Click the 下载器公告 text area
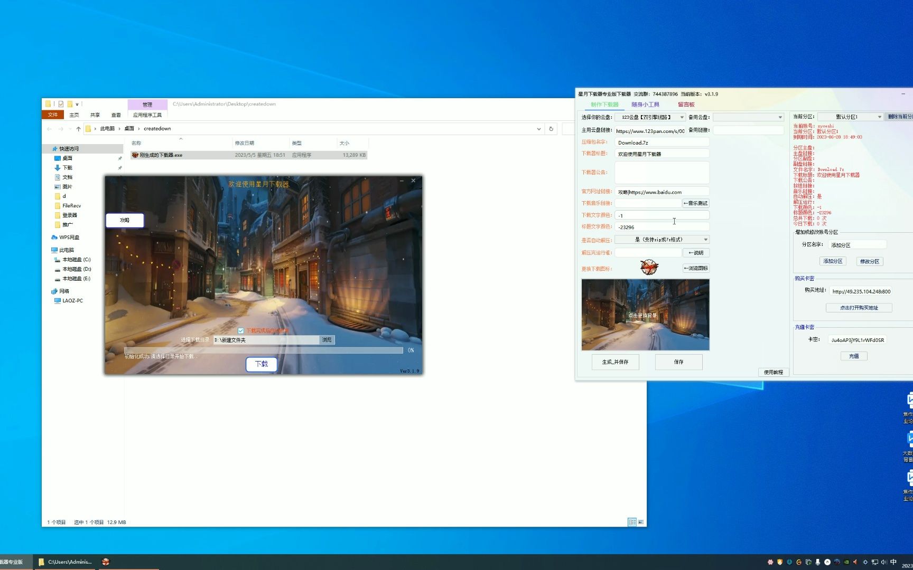Viewport: 913px width, 570px height. tap(662, 173)
